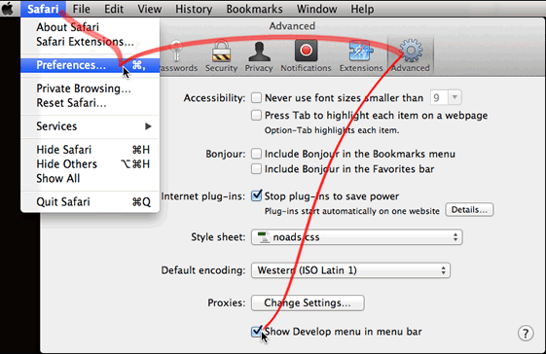Screen dimensions: 546x354
Task: Check Include Bonjour in the Favorites bar
Action: point(256,169)
